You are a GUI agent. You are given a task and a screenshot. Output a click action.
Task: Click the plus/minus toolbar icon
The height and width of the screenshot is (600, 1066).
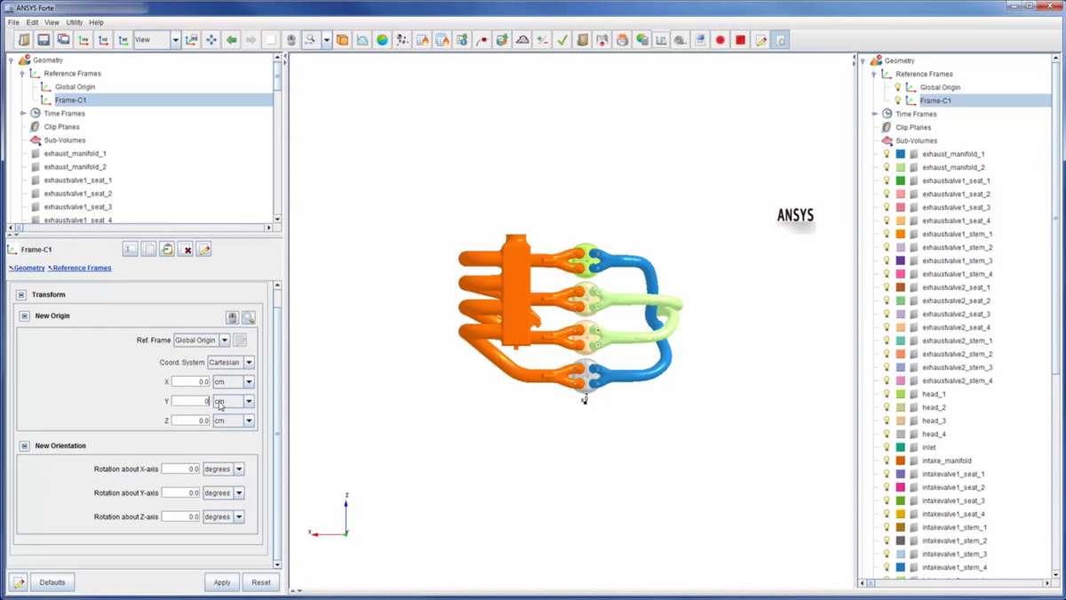pos(542,40)
